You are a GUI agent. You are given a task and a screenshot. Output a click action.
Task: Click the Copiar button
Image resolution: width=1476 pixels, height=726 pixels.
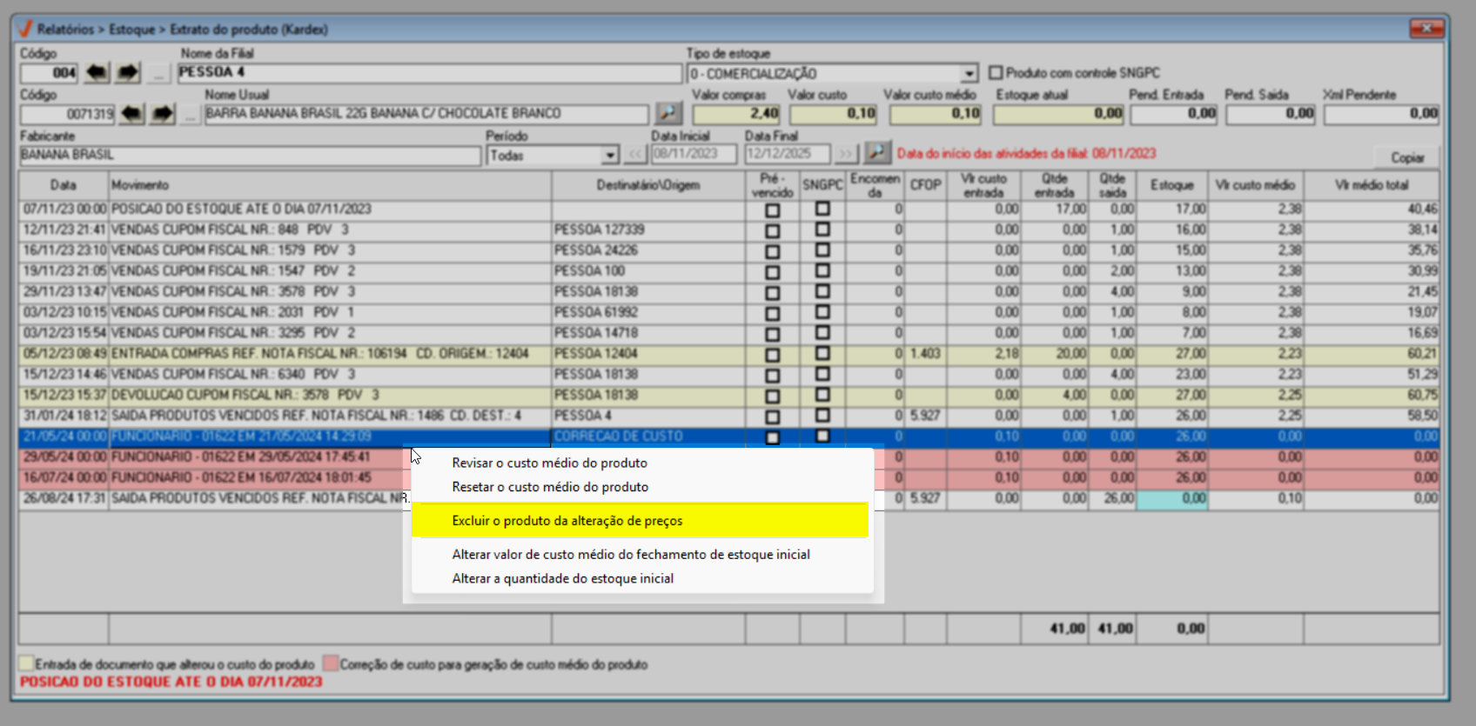pyautogui.click(x=1406, y=157)
